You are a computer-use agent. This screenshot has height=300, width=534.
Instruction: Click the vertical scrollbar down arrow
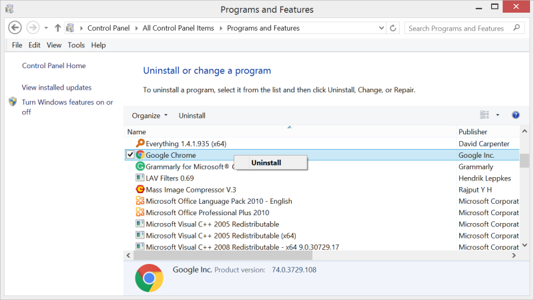(525, 245)
